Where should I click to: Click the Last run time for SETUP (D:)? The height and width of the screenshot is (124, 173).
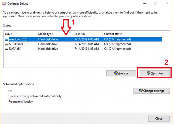86,44
